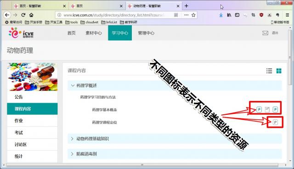This screenshot has height=169, width=294.
Task: Open 管理中心 in site navigation
Action: pos(146,33)
